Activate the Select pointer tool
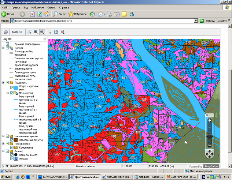The height and width of the screenshot is (180, 232). click(x=50, y=32)
